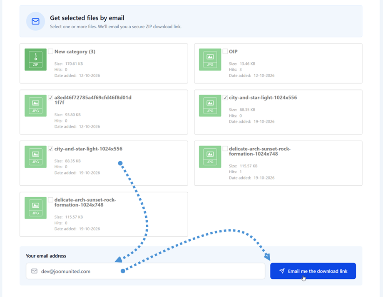Tick the checkbox for New category (3)
Viewport: 383px width, 297px height.
point(50,51)
